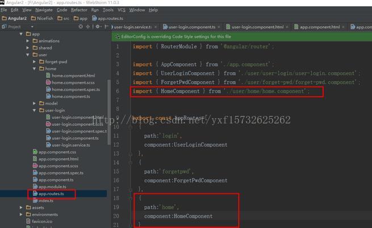
Task: Click the Project panel vertical scrollbar
Action: tap(109, 112)
